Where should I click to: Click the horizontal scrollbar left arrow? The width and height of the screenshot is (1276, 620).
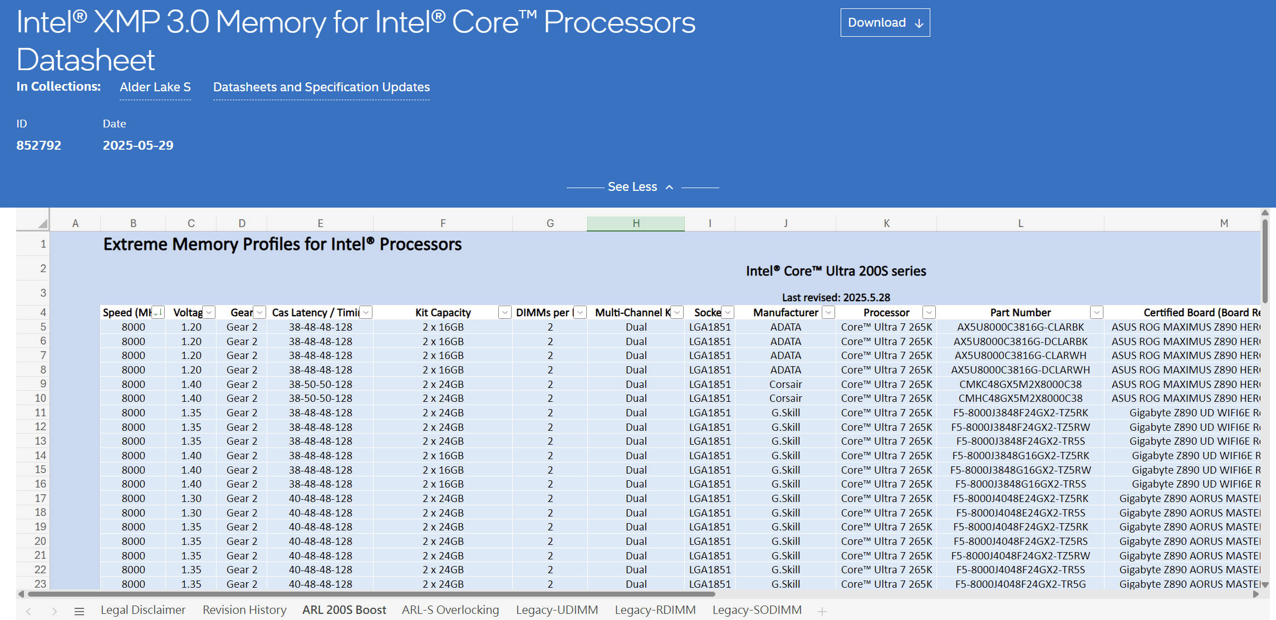[21, 594]
